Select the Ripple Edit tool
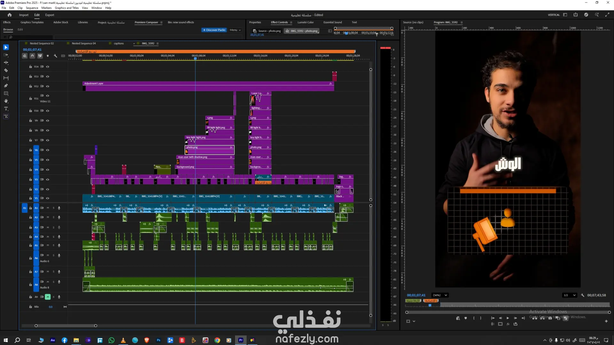This screenshot has width=614, height=345. tap(6, 63)
